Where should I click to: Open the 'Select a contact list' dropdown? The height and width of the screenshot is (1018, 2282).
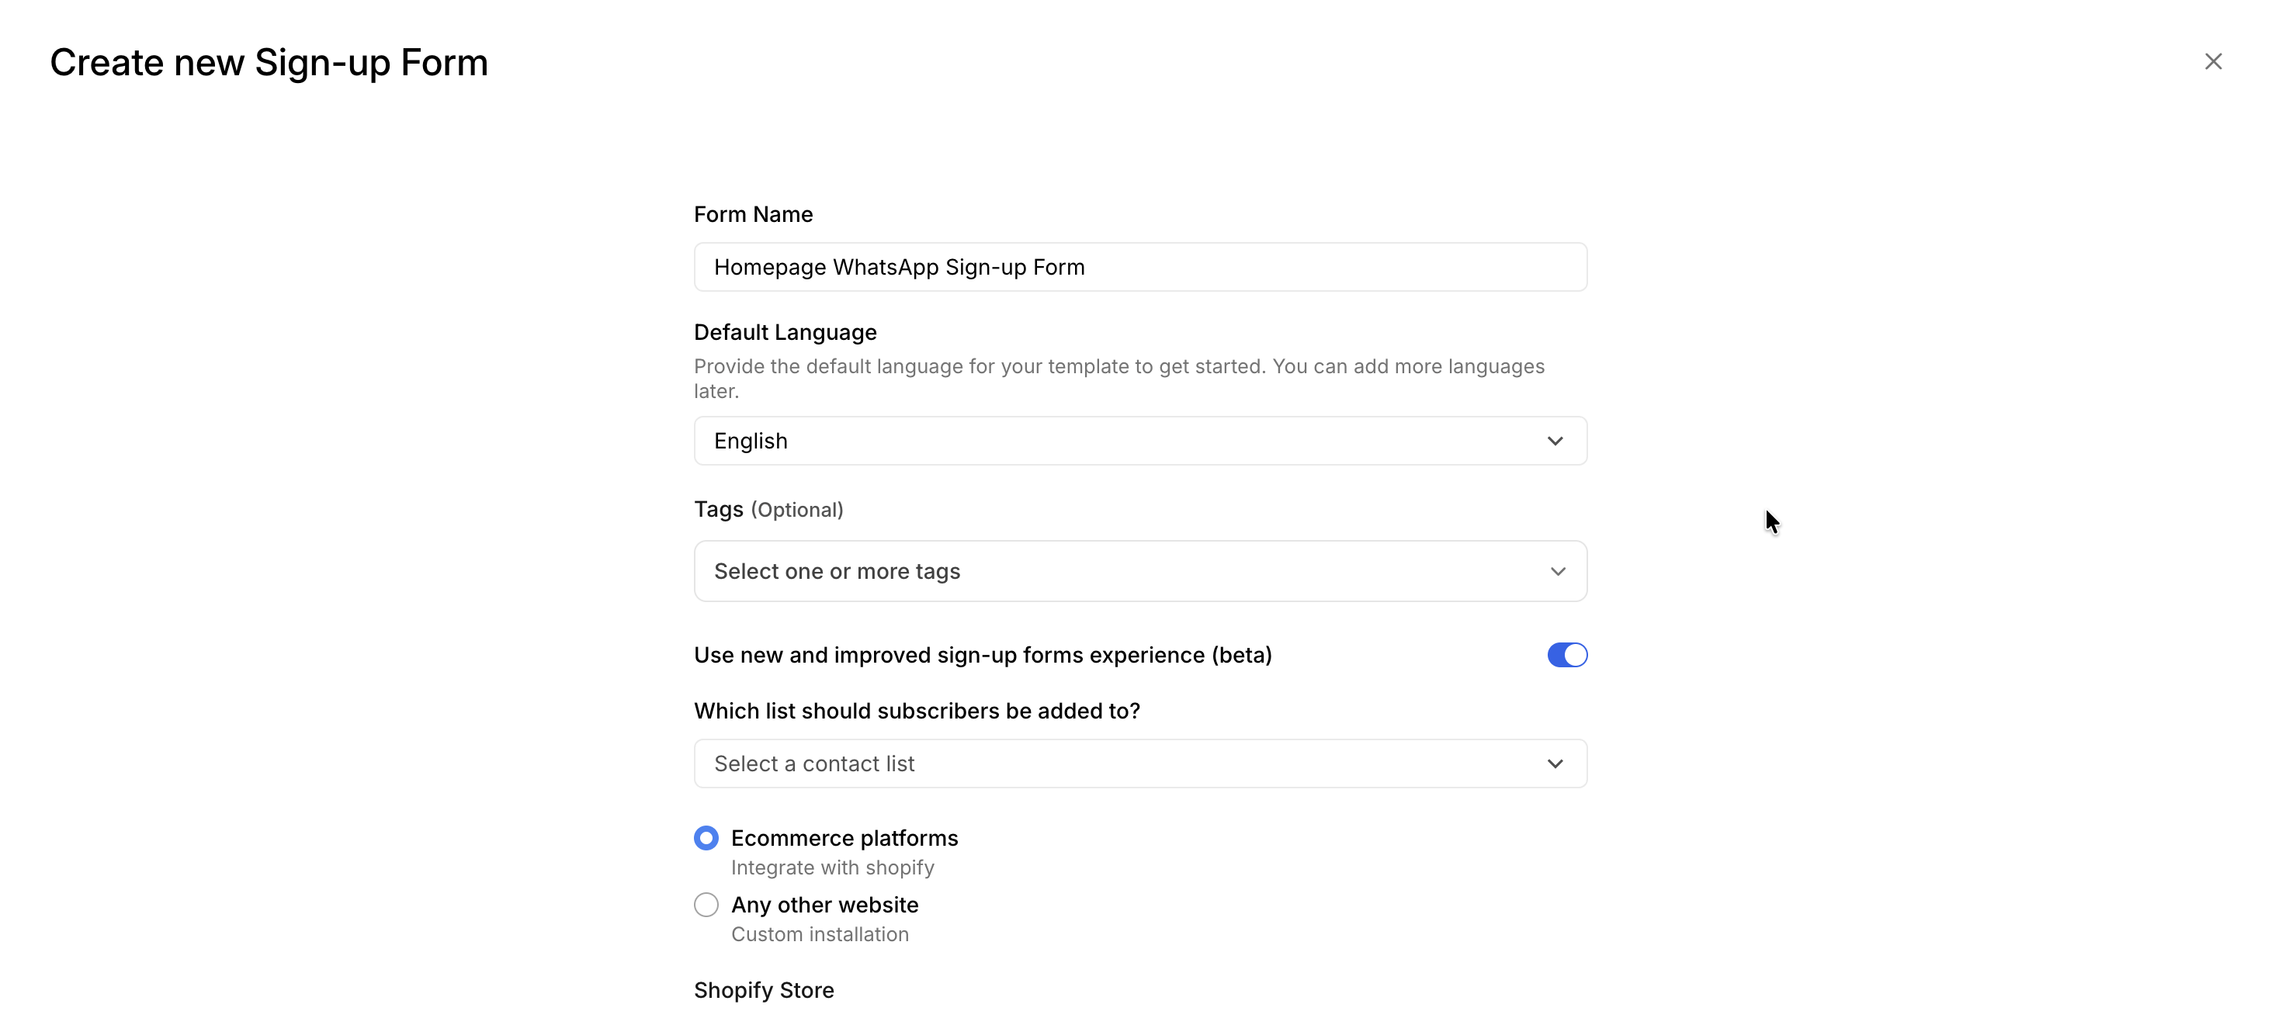(1125, 763)
